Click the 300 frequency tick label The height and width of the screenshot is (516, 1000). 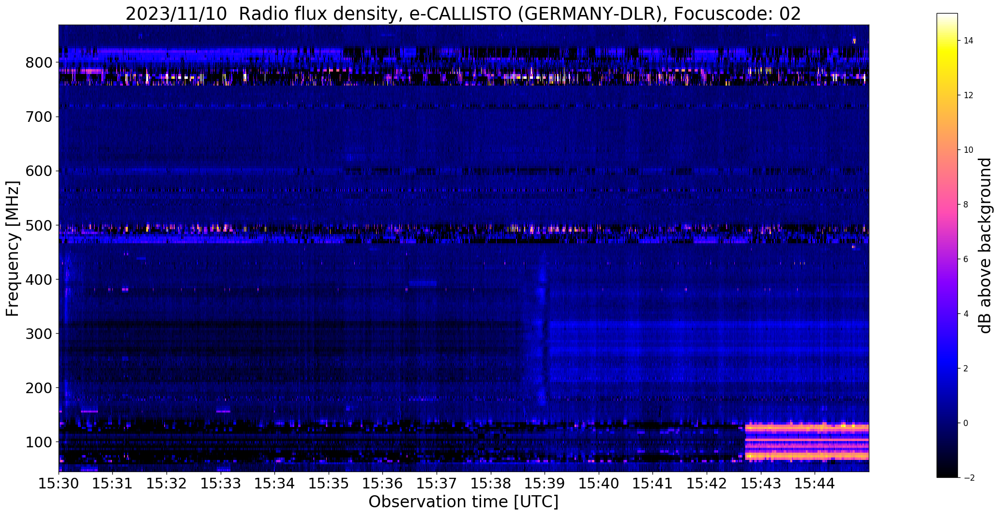tap(38, 334)
